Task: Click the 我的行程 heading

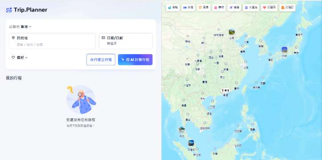Action: (14, 78)
